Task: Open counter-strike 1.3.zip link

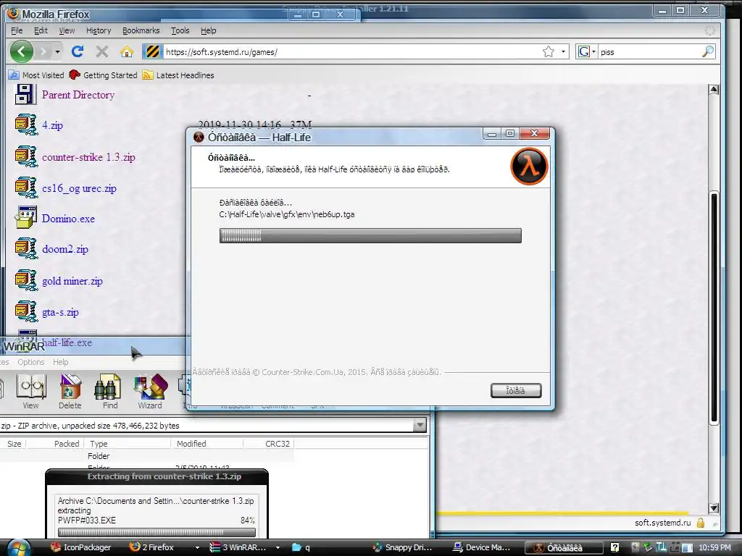Action: click(88, 157)
